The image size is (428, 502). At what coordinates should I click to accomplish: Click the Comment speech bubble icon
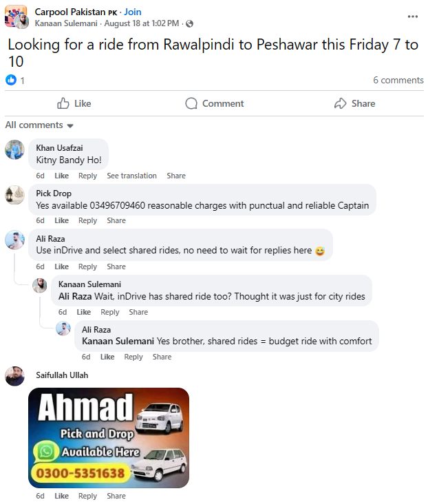tap(191, 103)
